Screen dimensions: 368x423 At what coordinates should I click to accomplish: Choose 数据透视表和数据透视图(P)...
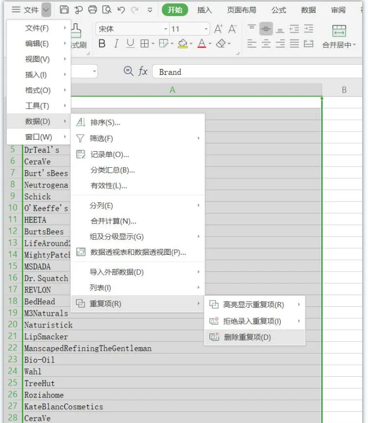click(138, 252)
